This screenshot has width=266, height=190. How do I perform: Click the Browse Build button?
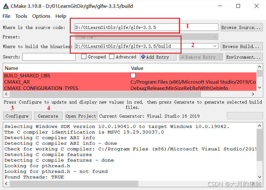242,46
